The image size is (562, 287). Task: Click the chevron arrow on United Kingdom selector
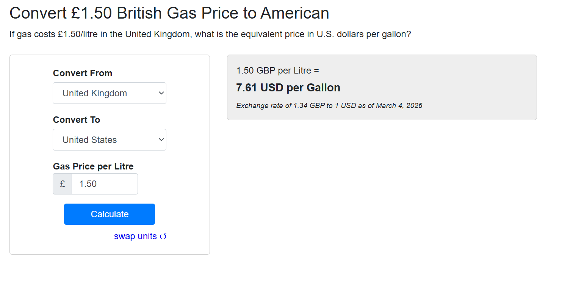[161, 93]
